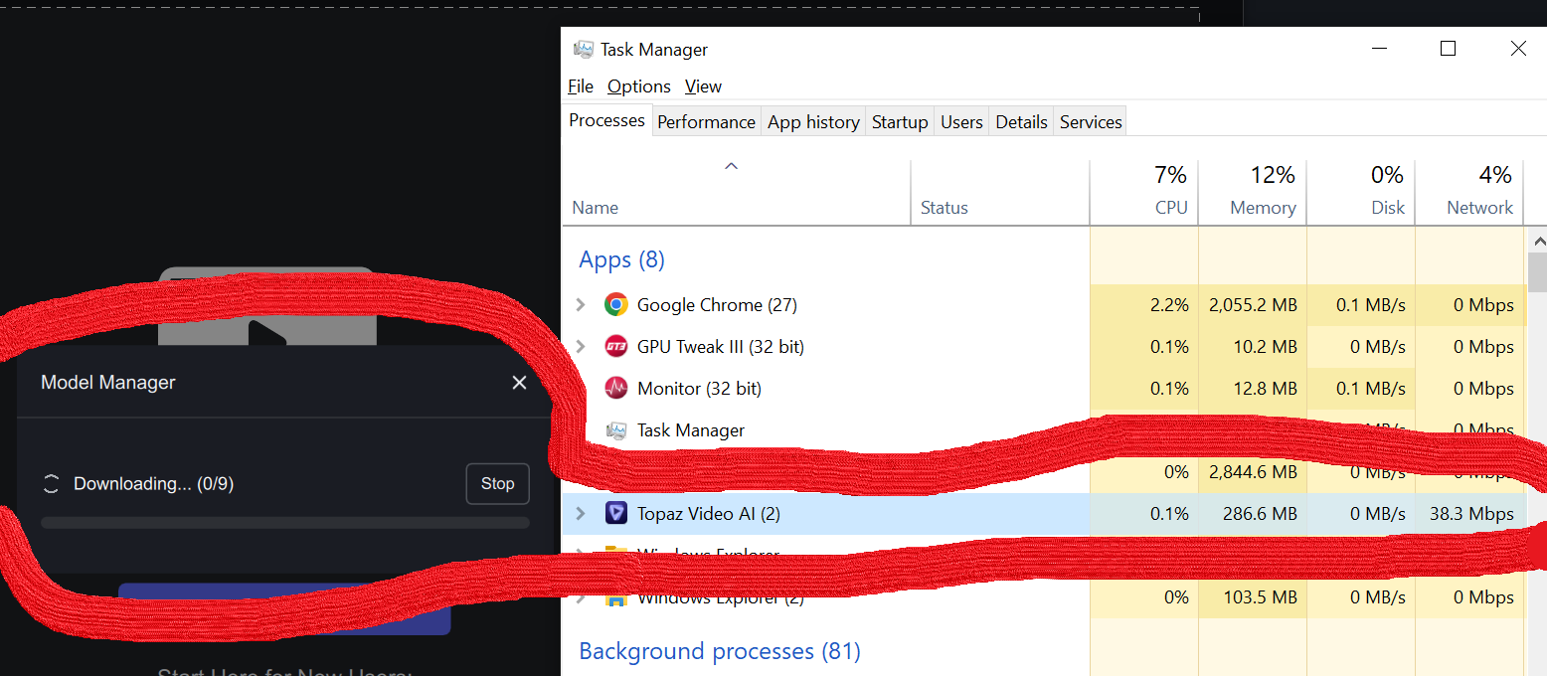Expand the Google Chrome process group
This screenshot has height=676, width=1547.
[x=582, y=305]
